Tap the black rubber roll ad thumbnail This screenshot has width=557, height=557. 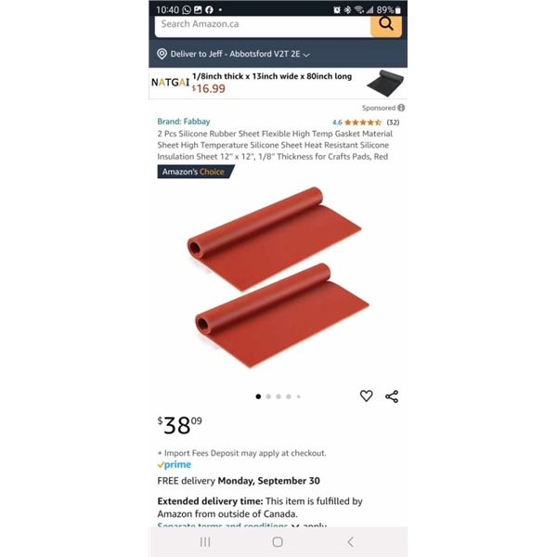click(385, 84)
